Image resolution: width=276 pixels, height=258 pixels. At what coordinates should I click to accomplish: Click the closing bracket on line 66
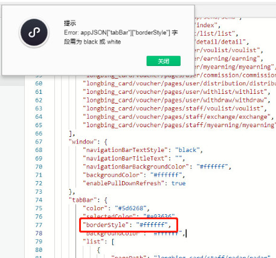click(x=71, y=133)
